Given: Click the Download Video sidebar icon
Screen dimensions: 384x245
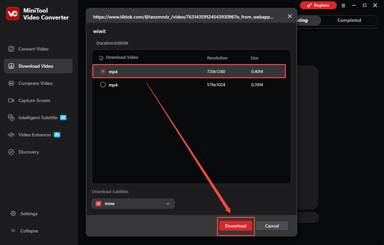Looking at the screenshot, I should click(11, 66).
